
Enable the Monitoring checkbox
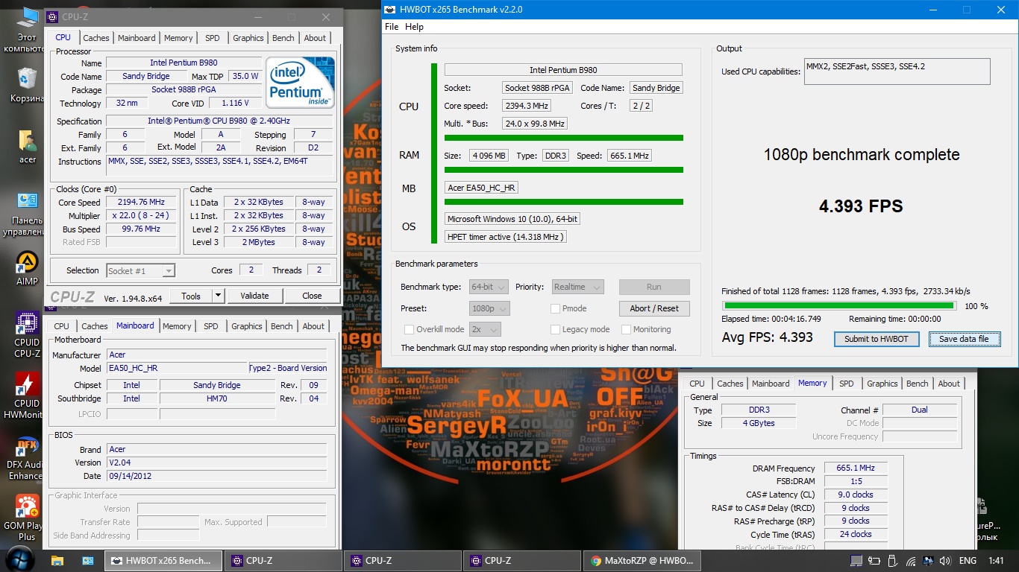[x=627, y=329]
